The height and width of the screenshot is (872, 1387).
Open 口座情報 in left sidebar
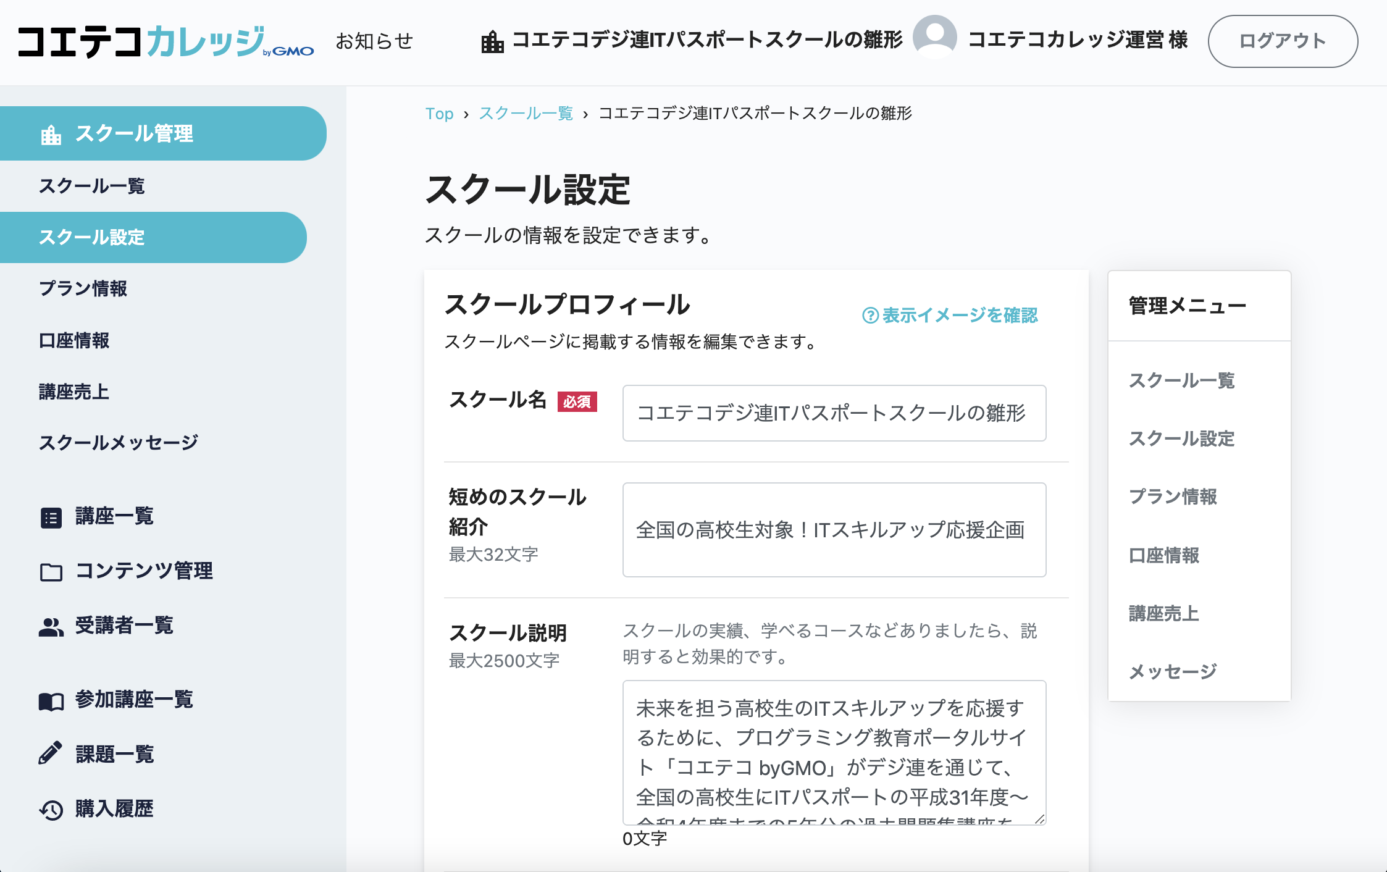pos(74,340)
